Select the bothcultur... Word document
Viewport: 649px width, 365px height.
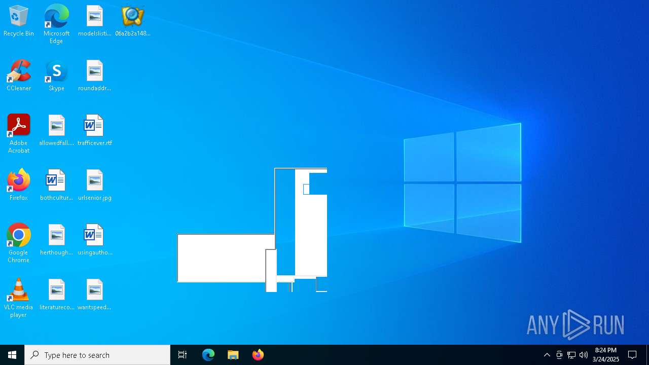coord(56,186)
